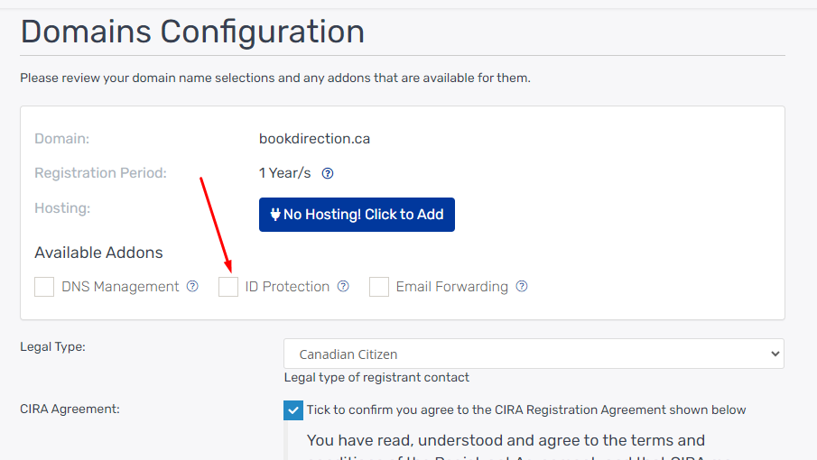Tick the ID Protection checkbox
Image resolution: width=817 pixels, height=460 pixels.
tap(228, 287)
